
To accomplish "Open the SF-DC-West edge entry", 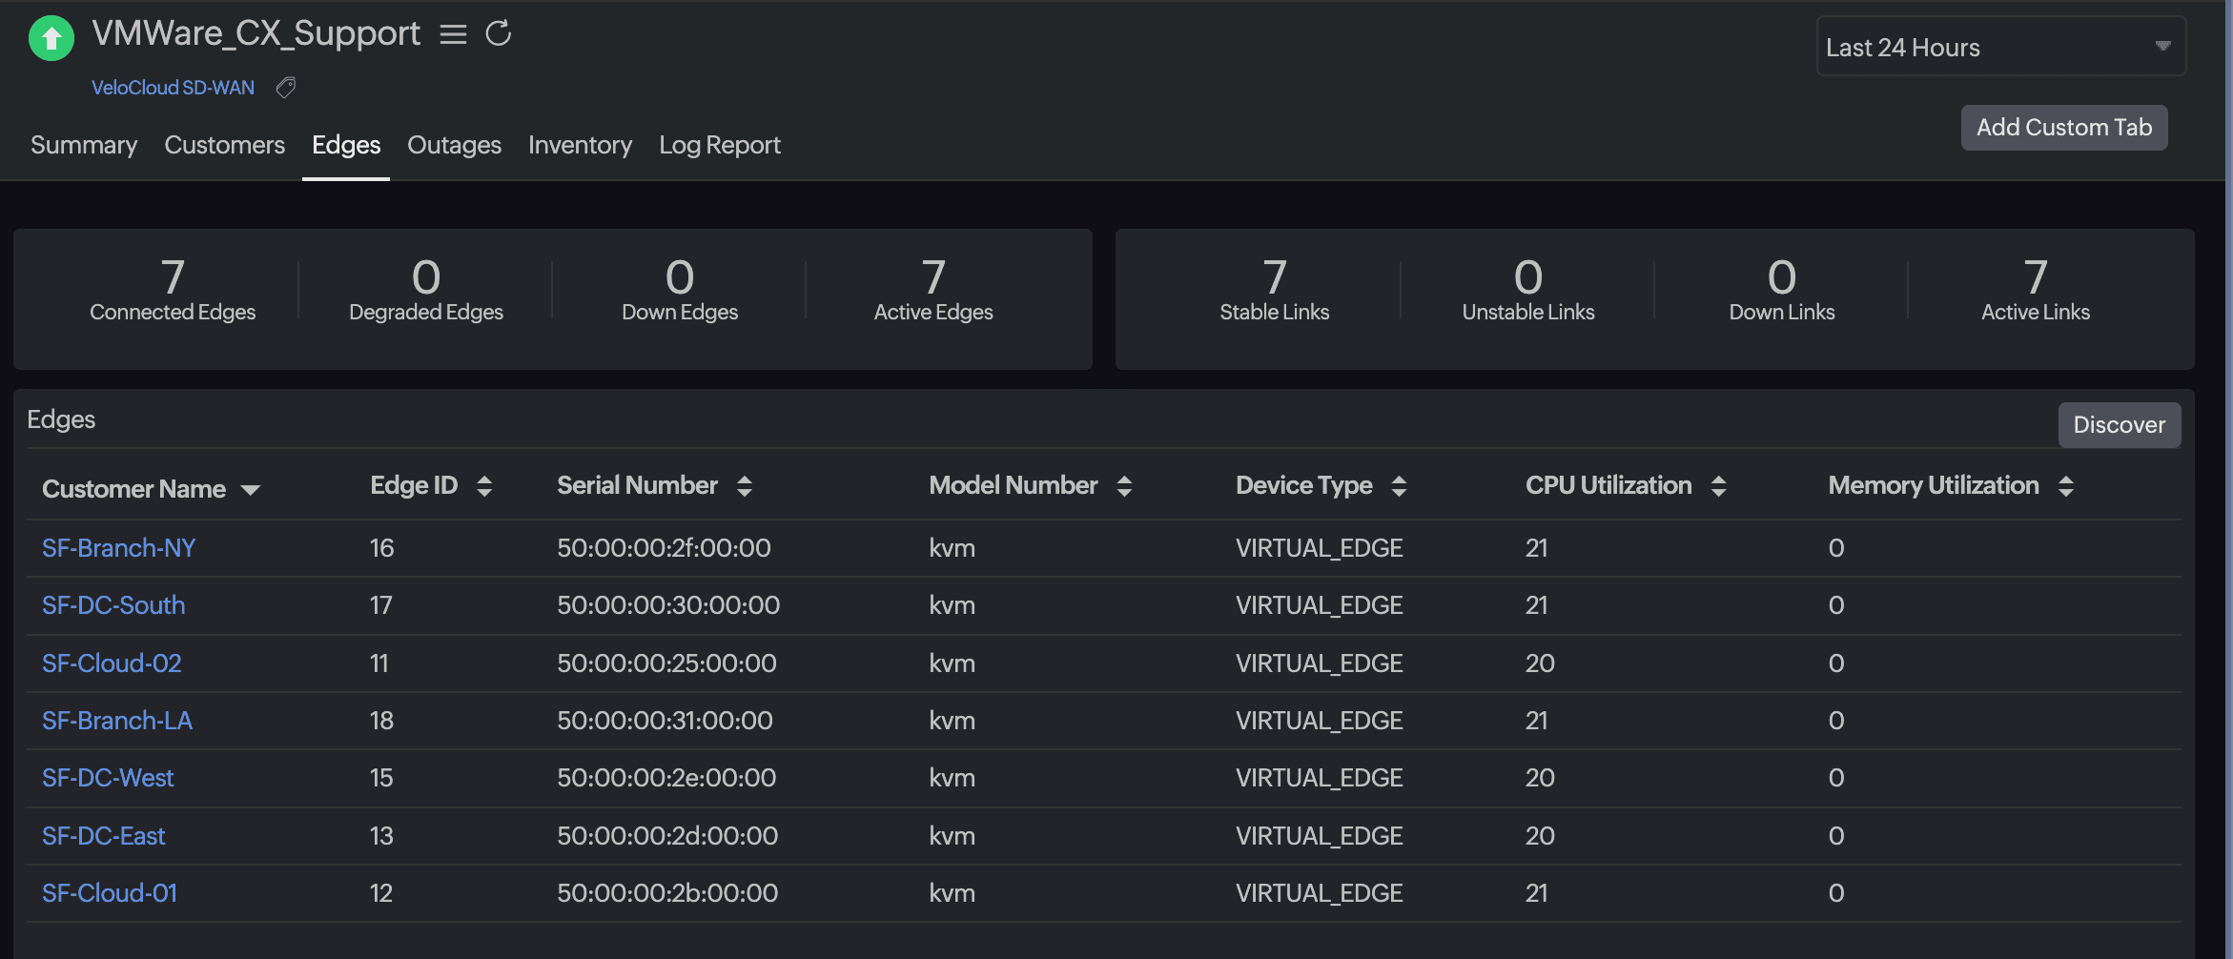I will (x=108, y=778).
